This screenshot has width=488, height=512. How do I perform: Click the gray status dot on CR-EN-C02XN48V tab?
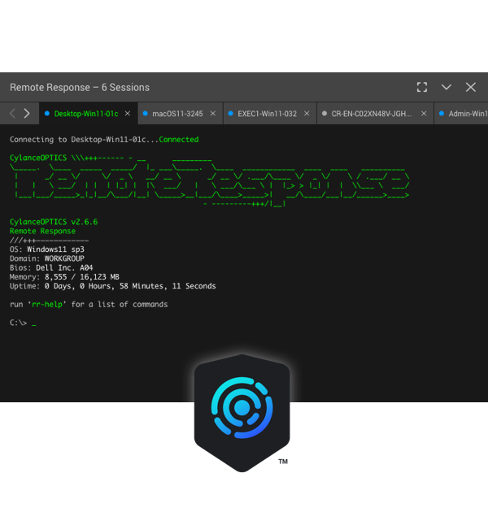pyautogui.click(x=325, y=114)
